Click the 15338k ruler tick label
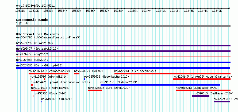This screenshot has width=238, height=112. click(x=118, y=11)
